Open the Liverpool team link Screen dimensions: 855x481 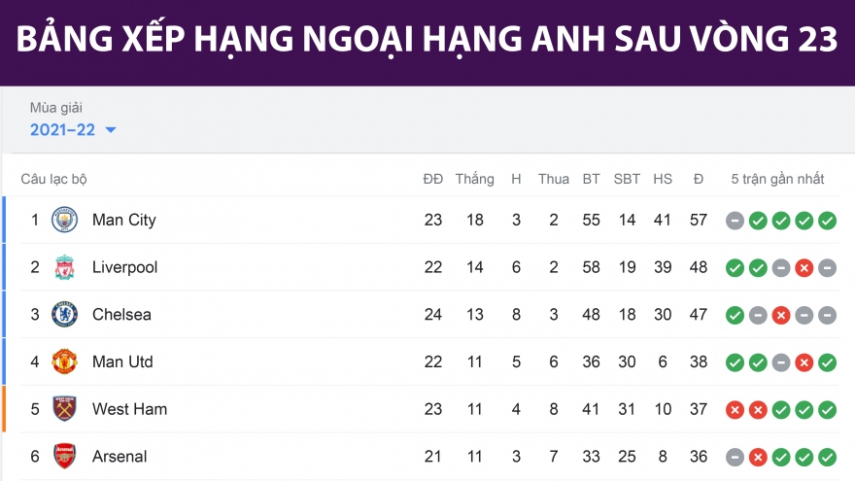click(124, 267)
